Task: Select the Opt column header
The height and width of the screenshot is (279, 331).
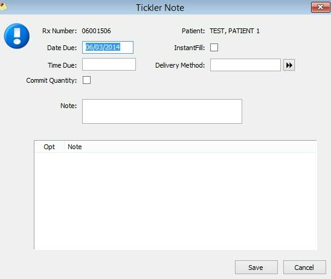Action: 49,147
